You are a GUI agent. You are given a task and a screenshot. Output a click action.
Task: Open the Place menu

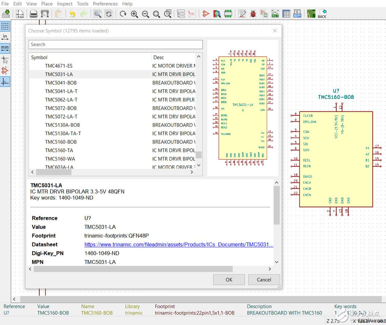[x=47, y=4]
